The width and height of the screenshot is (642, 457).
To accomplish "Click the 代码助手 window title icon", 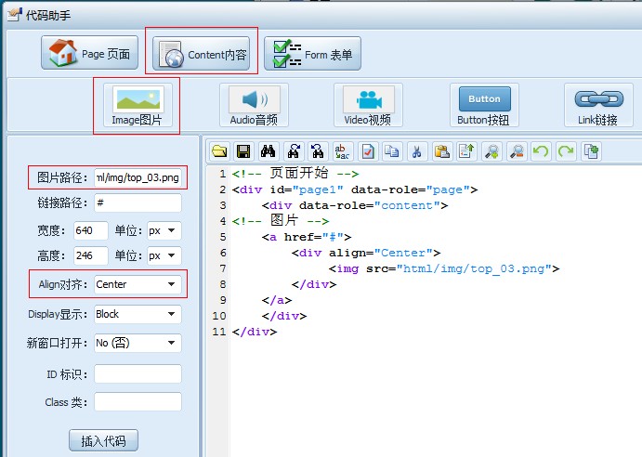I will [x=14, y=15].
